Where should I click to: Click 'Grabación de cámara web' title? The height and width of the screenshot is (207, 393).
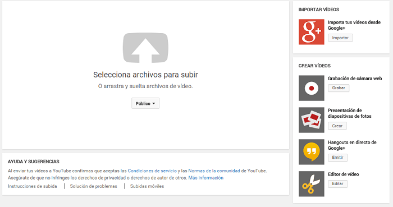[x=355, y=79]
